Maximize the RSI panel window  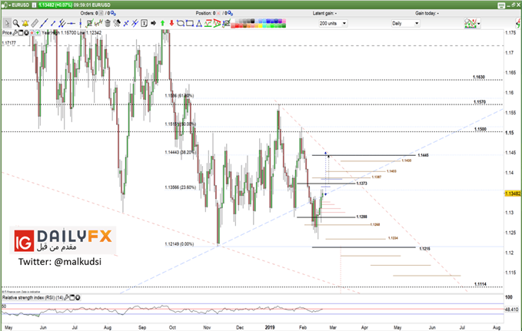click(72, 297)
